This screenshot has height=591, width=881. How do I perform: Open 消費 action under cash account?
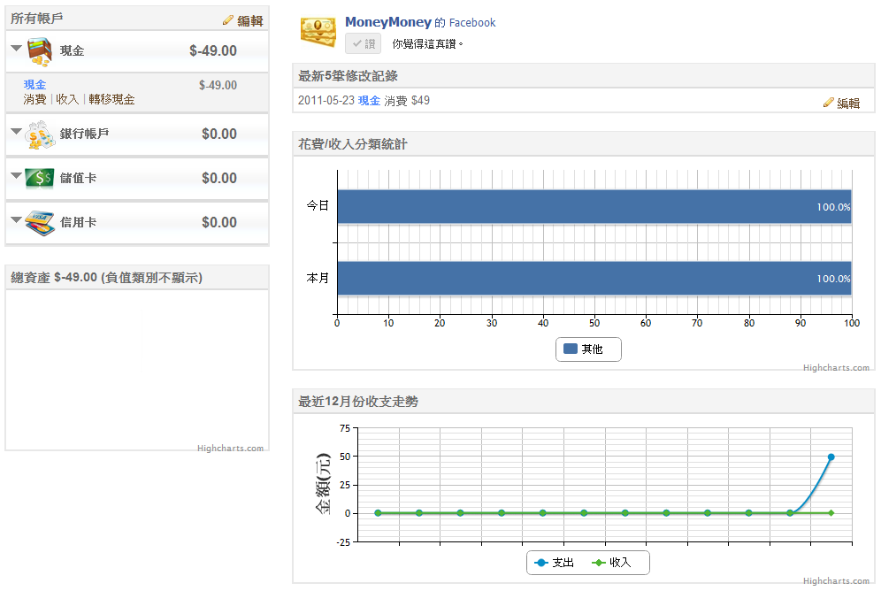(34, 100)
